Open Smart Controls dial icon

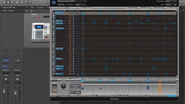tap(22, 2)
